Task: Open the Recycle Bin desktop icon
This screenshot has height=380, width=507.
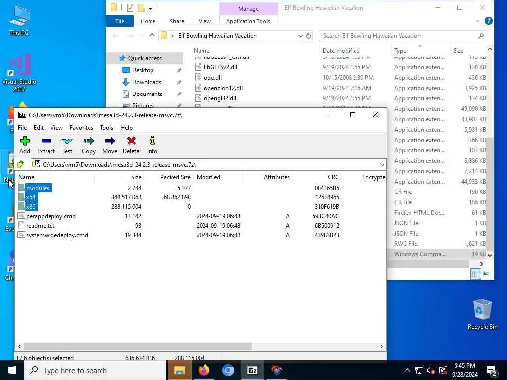Action: coord(482,314)
